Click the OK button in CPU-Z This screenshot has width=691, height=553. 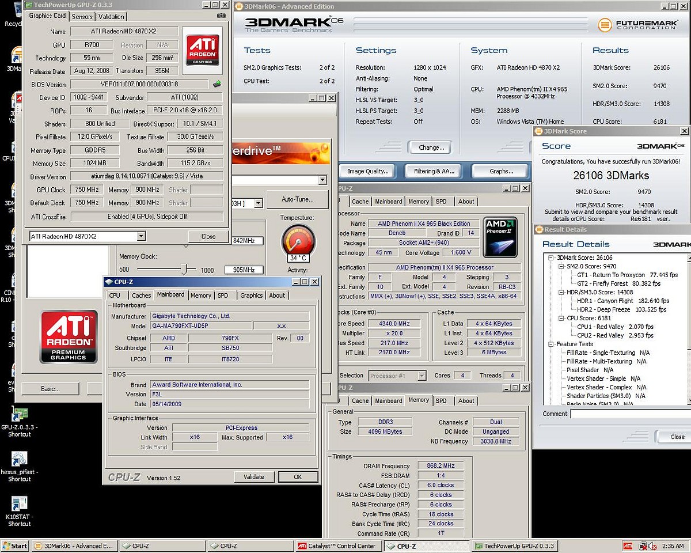pos(298,477)
